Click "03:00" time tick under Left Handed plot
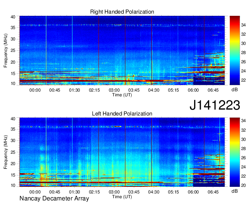 point(114,192)
